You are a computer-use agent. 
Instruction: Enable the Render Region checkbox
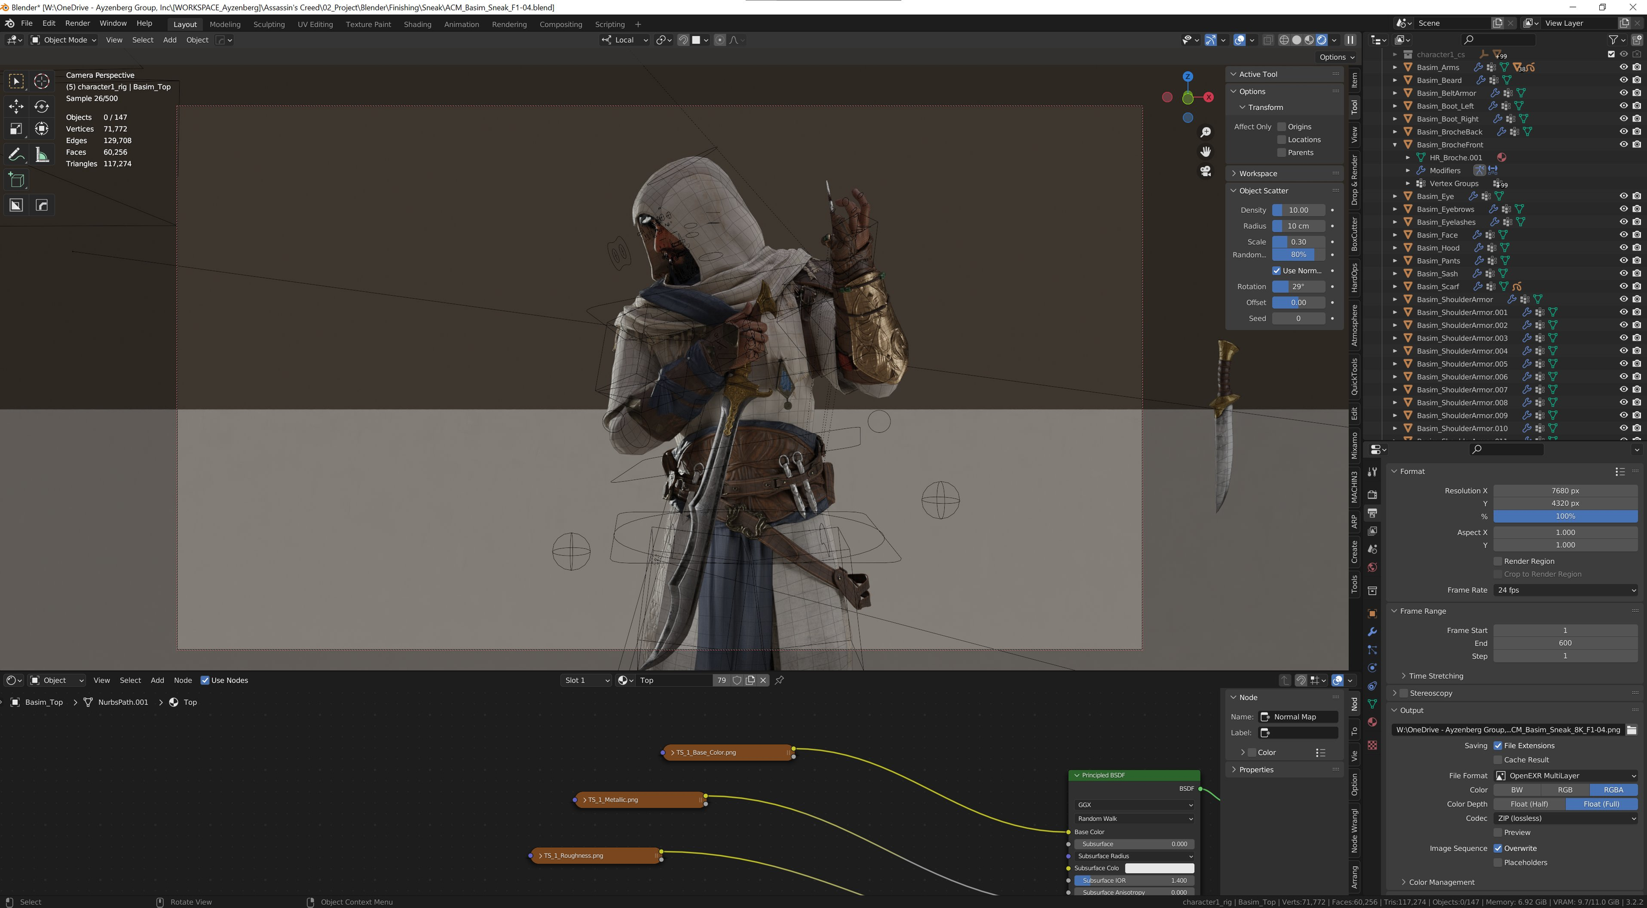click(x=1497, y=561)
